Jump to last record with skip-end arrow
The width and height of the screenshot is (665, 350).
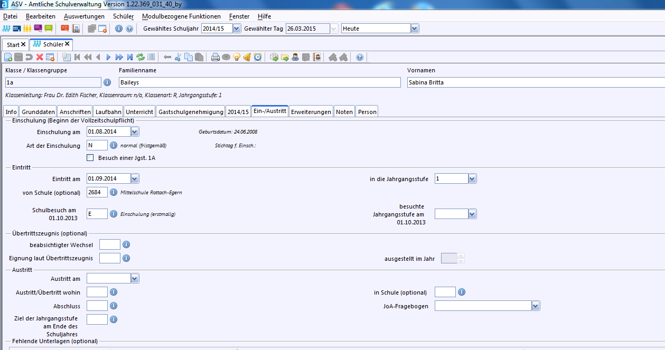pyautogui.click(x=130, y=57)
